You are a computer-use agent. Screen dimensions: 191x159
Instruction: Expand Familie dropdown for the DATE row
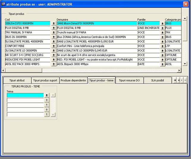(x=162, y=64)
